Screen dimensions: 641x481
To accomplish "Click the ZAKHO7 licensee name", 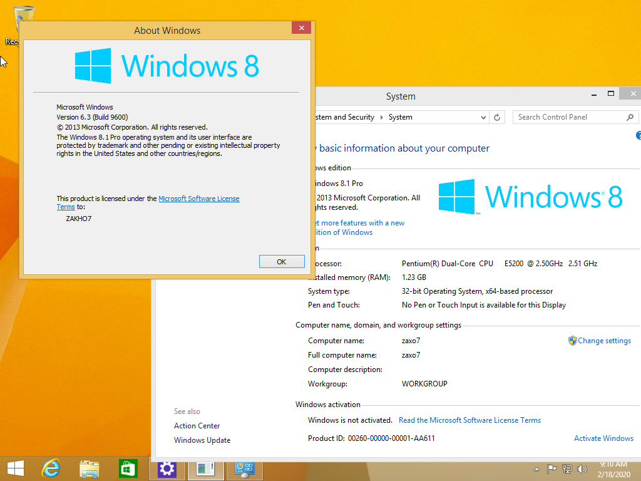I will 78,219.
